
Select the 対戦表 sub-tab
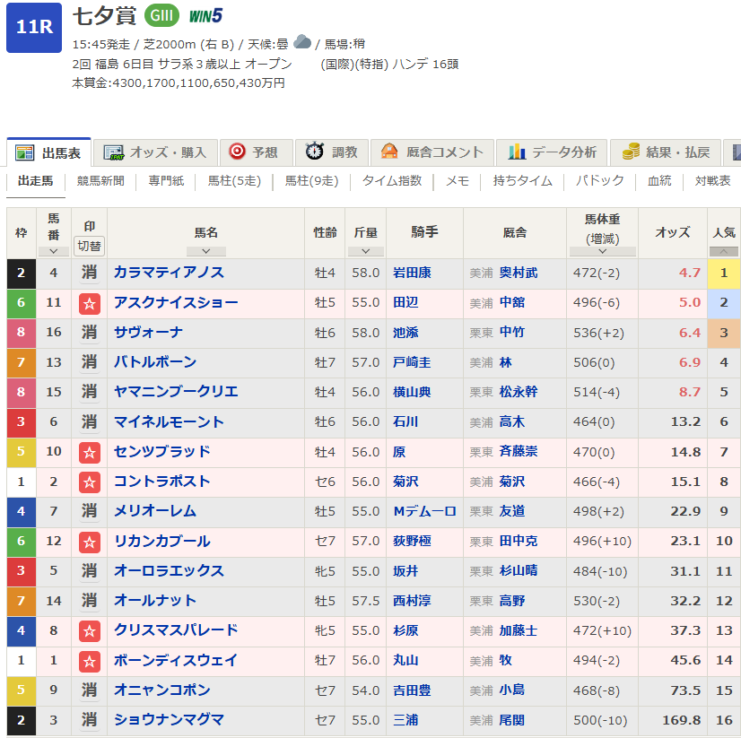pyautogui.click(x=712, y=181)
